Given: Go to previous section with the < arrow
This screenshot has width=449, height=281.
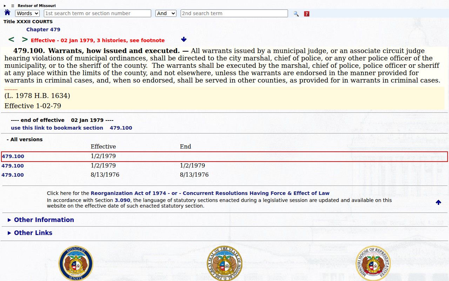Looking at the screenshot, I should coord(11,39).
